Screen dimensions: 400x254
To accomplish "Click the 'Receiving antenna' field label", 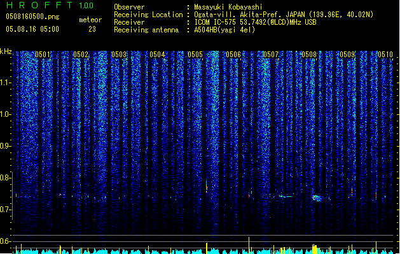I will coord(146,30).
